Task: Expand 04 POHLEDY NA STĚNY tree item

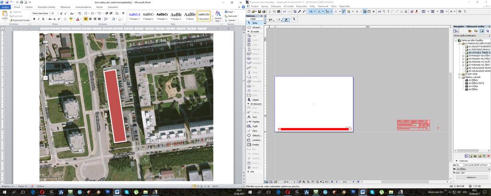Action: coord(463,55)
